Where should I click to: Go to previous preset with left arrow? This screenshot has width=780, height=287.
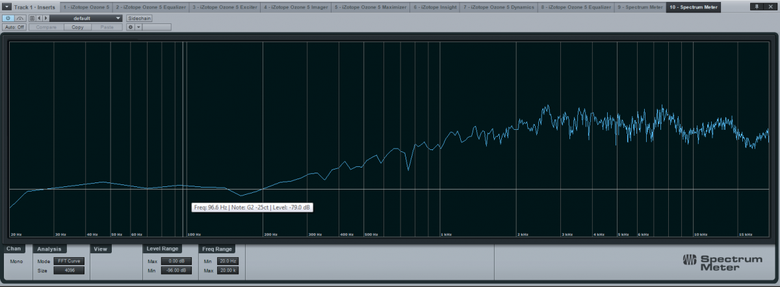tap(40, 18)
